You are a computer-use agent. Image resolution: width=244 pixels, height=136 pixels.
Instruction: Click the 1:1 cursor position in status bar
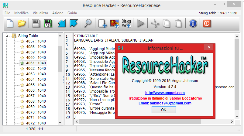[41, 129]
